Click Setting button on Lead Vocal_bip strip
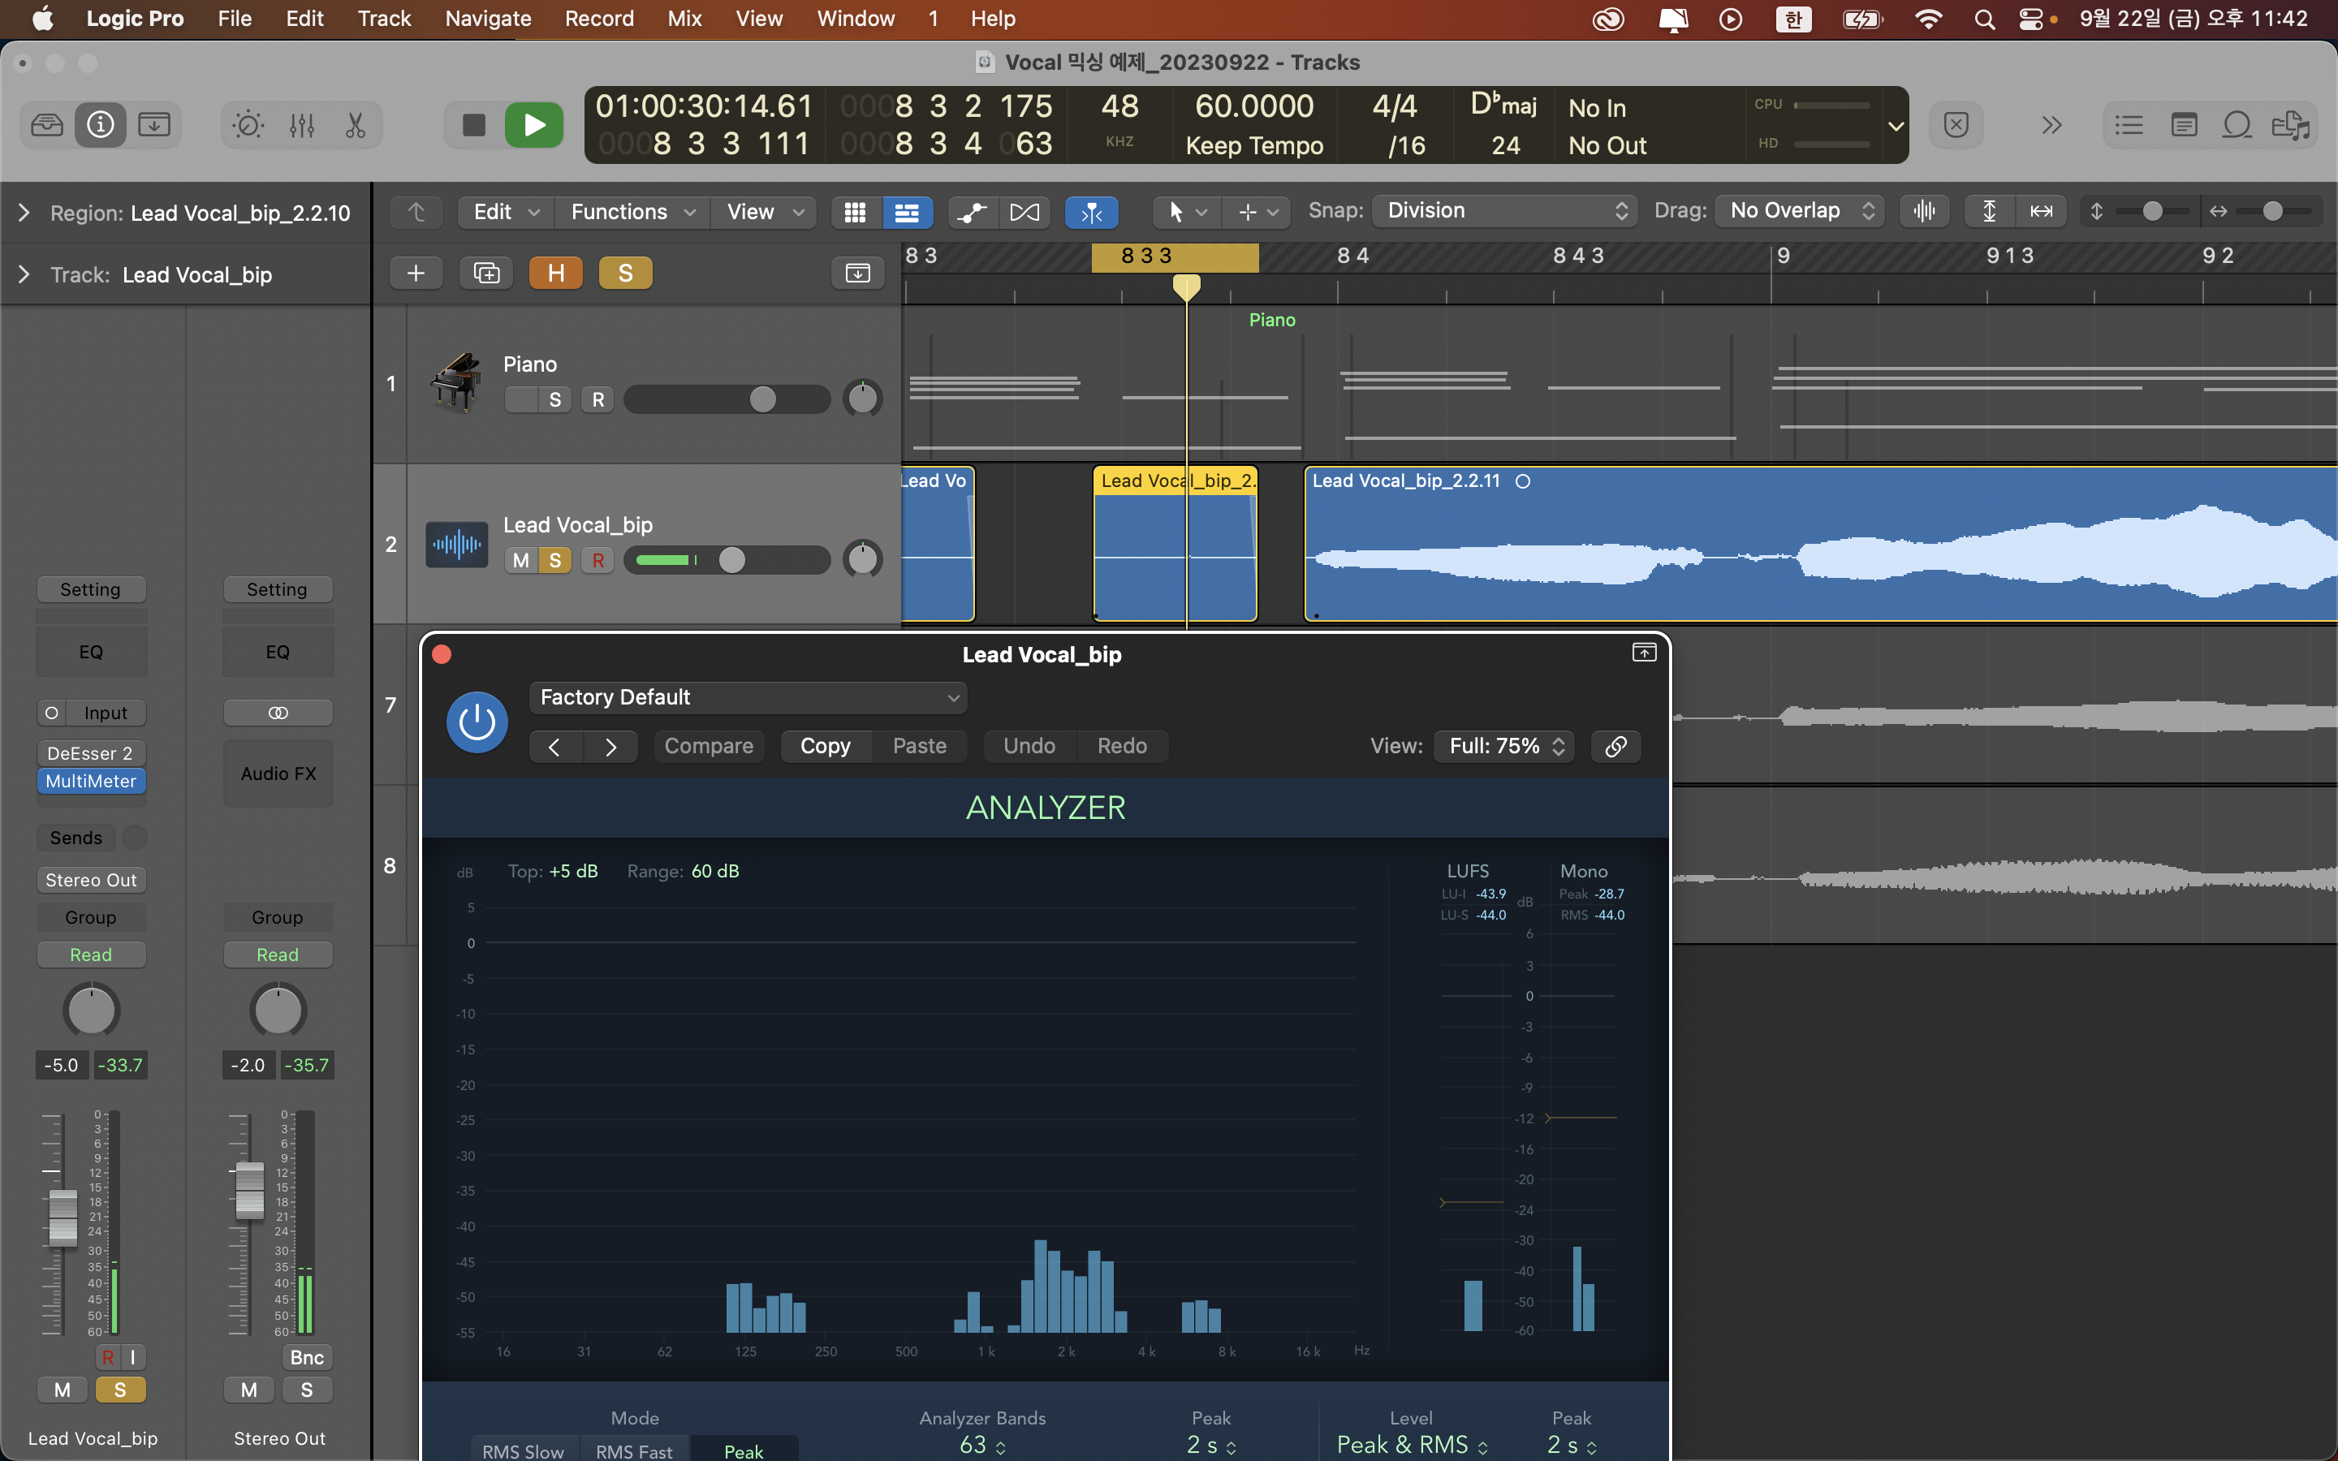Image resolution: width=2338 pixels, height=1461 pixels. 91,589
